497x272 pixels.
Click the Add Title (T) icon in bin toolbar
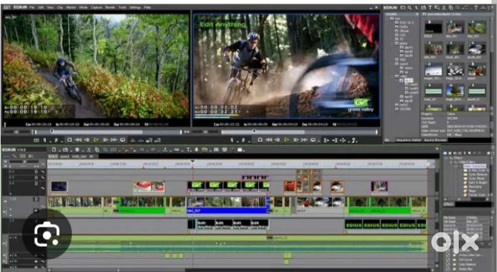430,7
